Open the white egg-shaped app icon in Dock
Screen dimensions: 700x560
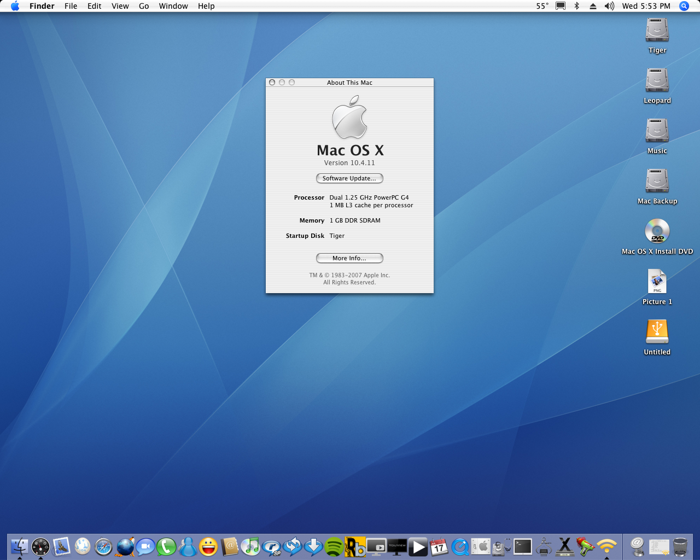pyautogui.click(x=83, y=546)
